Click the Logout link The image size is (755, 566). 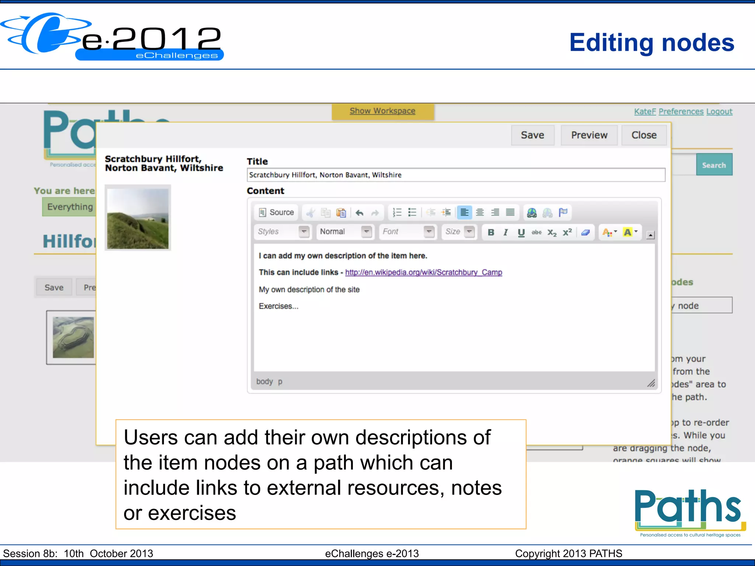click(719, 111)
